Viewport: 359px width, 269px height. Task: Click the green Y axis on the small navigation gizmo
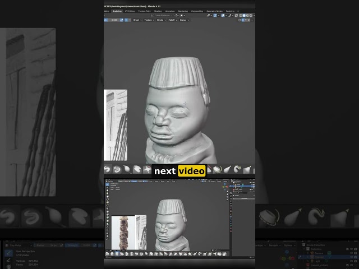pos(223,187)
